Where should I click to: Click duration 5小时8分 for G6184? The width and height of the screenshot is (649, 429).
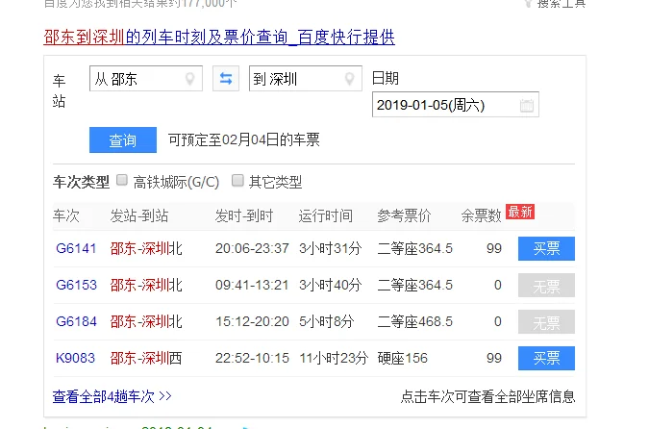pos(327,321)
